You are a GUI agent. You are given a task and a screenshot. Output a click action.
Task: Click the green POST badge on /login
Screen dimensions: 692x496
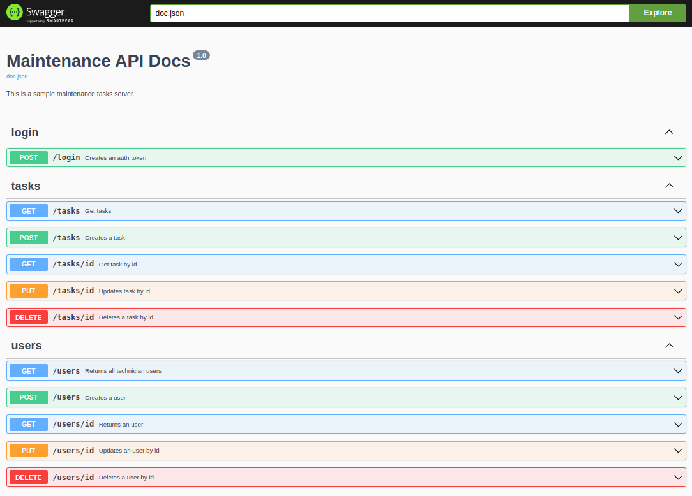coord(28,157)
